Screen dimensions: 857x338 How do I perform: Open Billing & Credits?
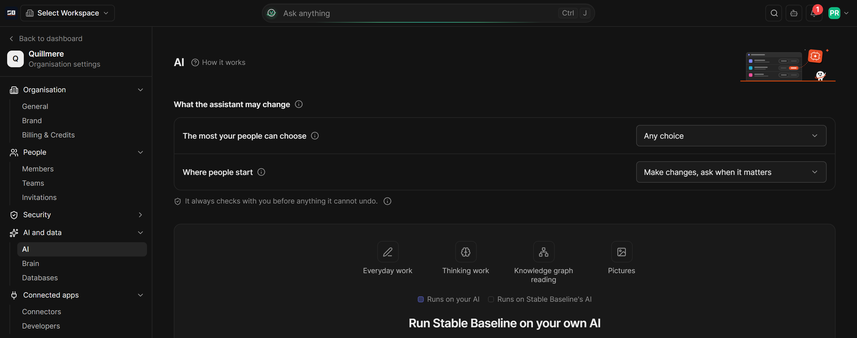click(82, 135)
